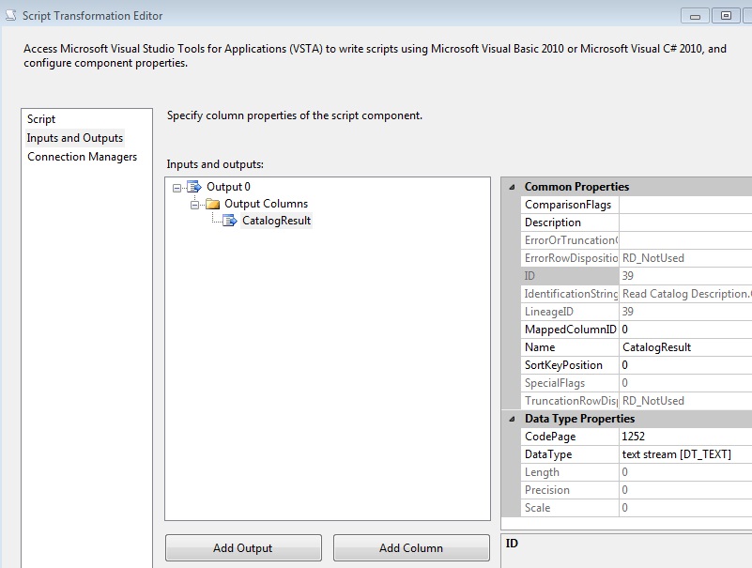The width and height of the screenshot is (752, 568).
Task: Switch to Inputs and Outputs page
Action: 75,138
